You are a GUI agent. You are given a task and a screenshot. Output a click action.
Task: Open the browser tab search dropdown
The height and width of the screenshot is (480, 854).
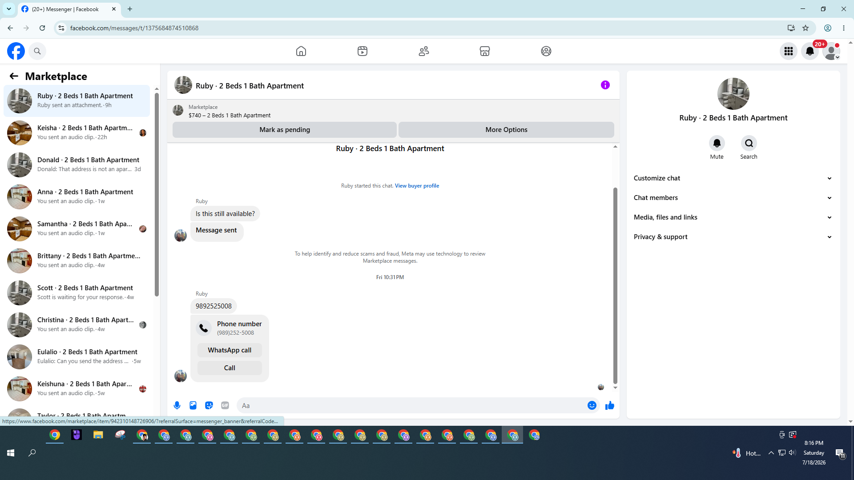(9, 9)
